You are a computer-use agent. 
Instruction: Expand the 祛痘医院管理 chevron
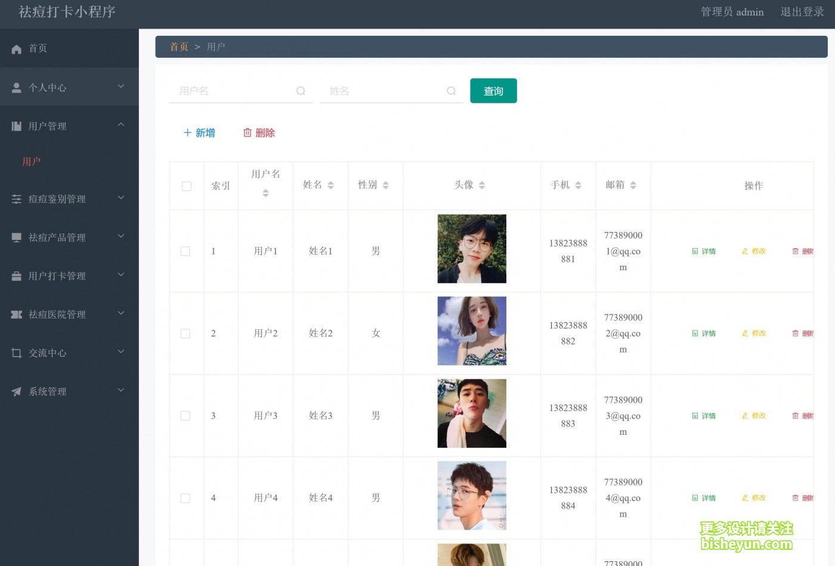[121, 313]
